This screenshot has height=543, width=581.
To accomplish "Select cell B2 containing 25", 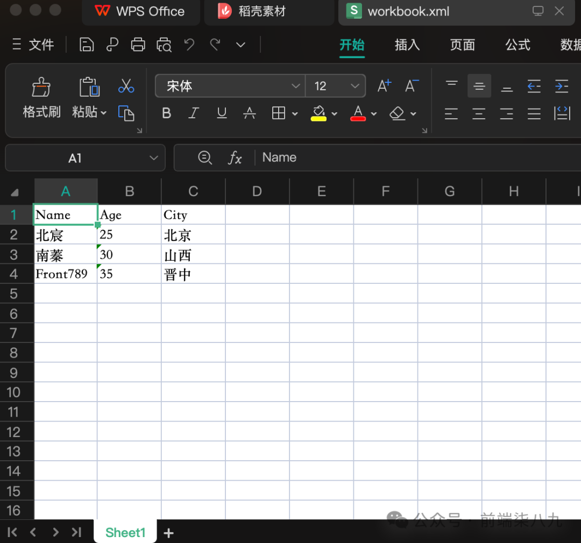I will pyautogui.click(x=129, y=234).
